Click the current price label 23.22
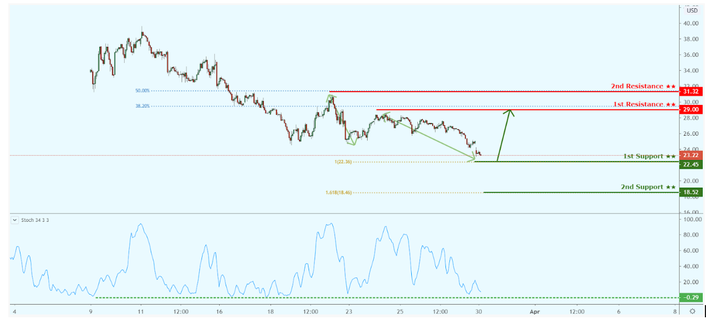The height and width of the screenshot is (325, 706). point(692,156)
